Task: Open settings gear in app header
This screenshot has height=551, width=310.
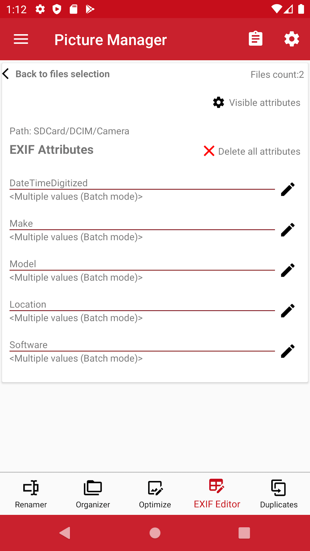Action: point(291,39)
